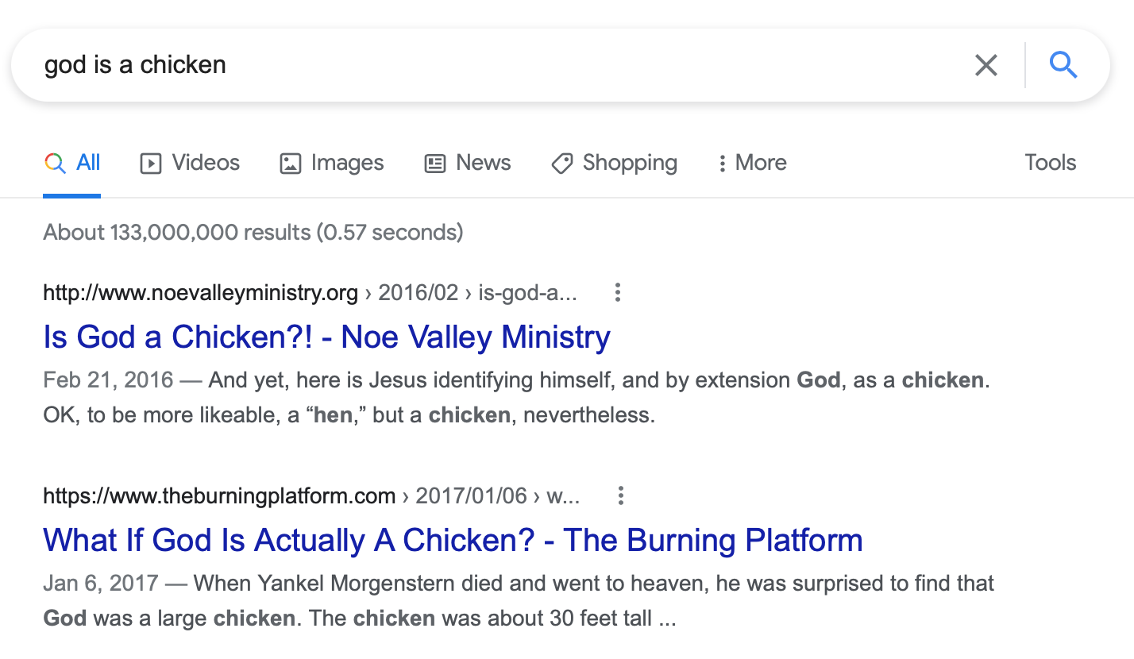This screenshot has height=659, width=1134.
Task: Switch to the News tab
Action: coord(483,163)
